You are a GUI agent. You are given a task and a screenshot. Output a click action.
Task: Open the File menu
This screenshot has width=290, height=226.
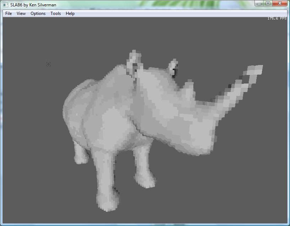click(x=9, y=14)
